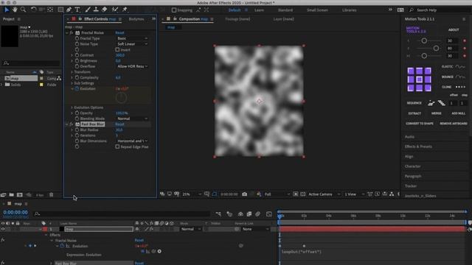Click Sequence descending stairs icon
The width and height of the screenshot is (472, 265).
tap(441, 103)
